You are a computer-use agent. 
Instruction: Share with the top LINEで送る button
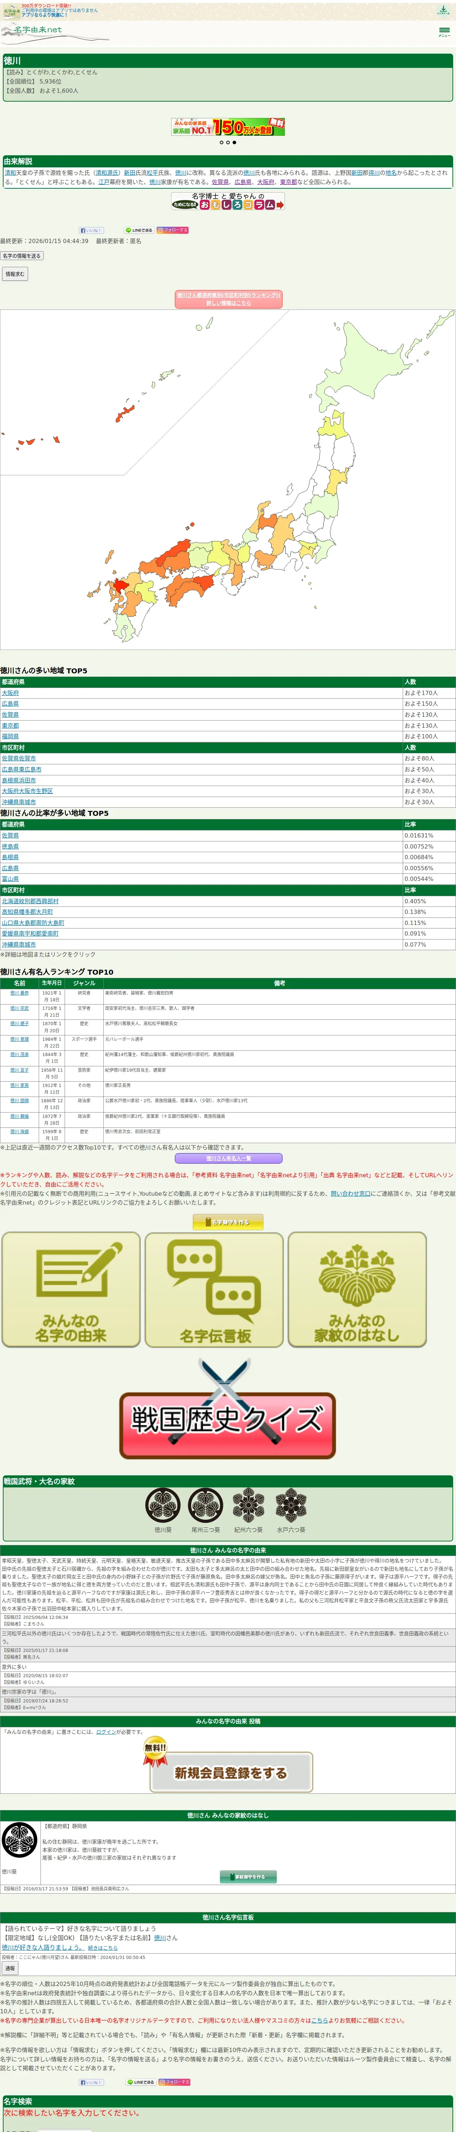click(139, 230)
